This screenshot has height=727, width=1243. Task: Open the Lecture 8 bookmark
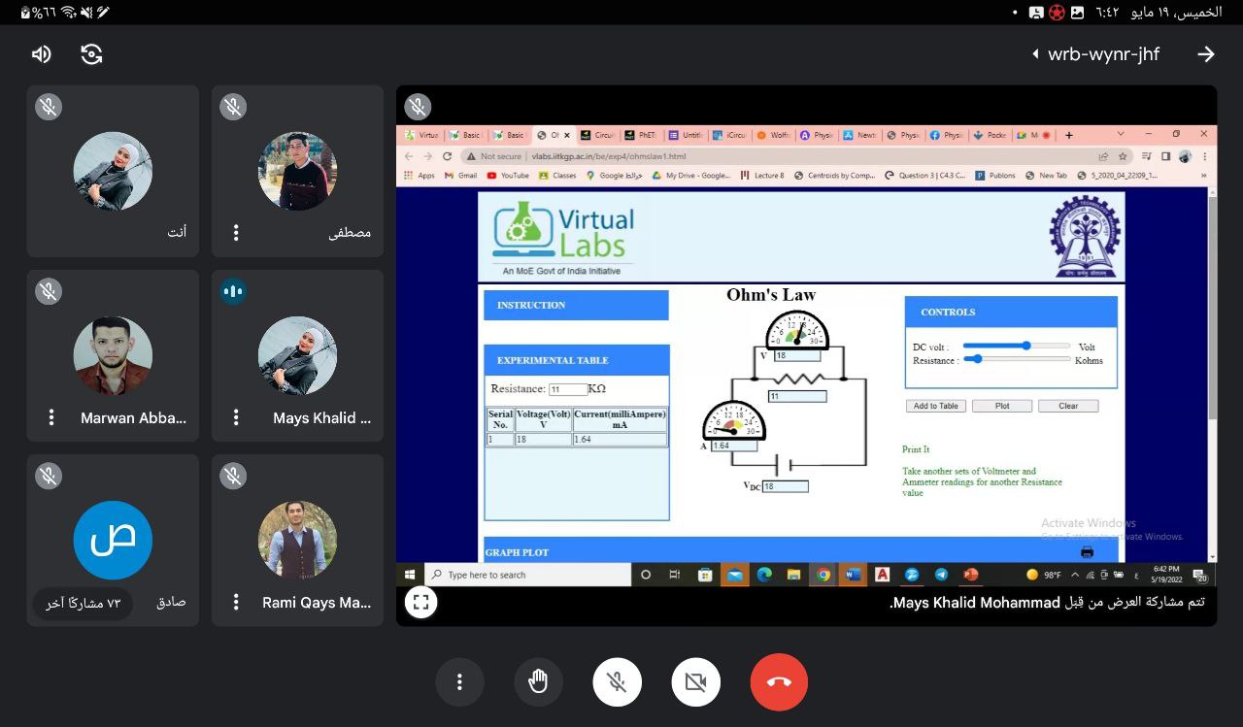coord(762,176)
